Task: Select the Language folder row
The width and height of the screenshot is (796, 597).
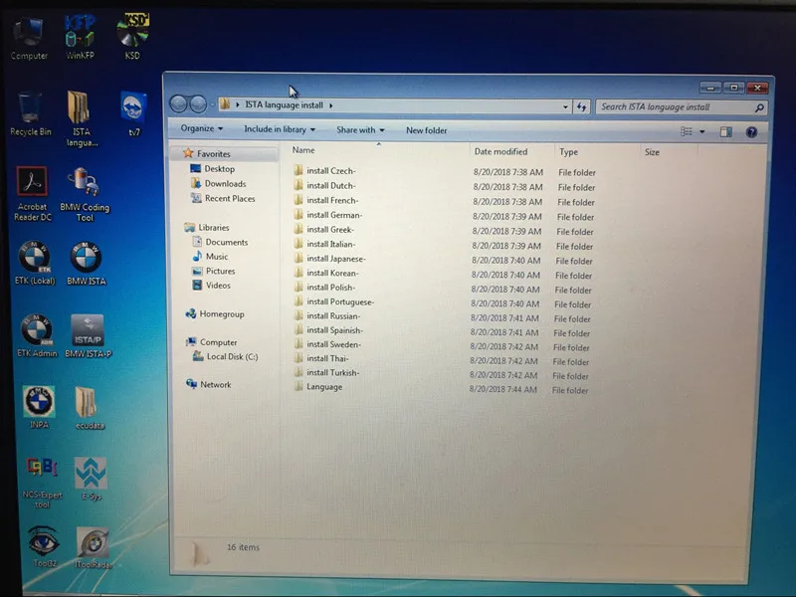Action: tap(324, 387)
